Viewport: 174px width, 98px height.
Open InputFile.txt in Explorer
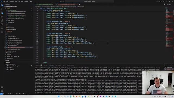coord(10,53)
